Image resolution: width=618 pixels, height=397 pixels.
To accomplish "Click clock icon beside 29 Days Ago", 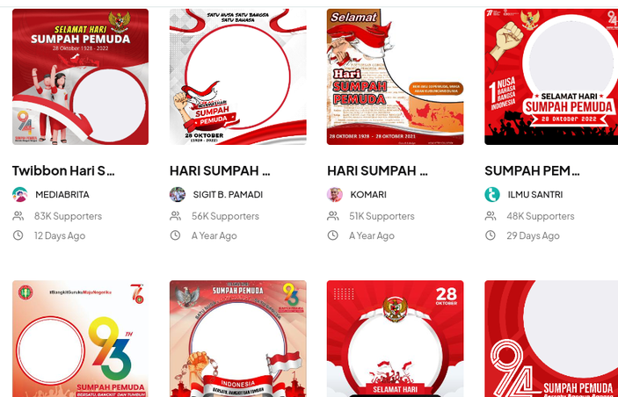I will pyautogui.click(x=491, y=235).
